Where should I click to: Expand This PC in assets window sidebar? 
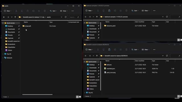point(3,54)
